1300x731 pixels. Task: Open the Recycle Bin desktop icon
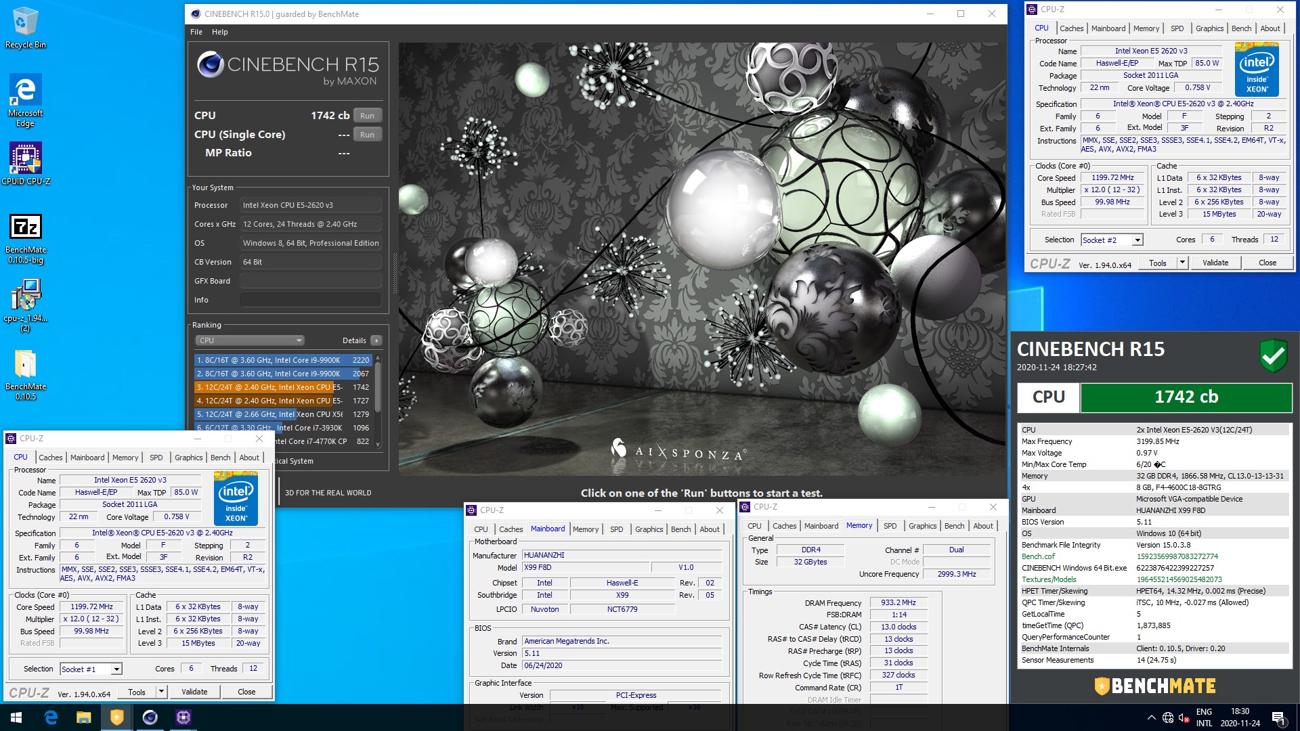25,27
